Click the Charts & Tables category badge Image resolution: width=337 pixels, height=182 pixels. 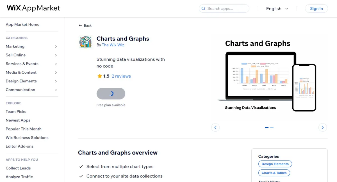pyautogui.click(x=274, y=173)
